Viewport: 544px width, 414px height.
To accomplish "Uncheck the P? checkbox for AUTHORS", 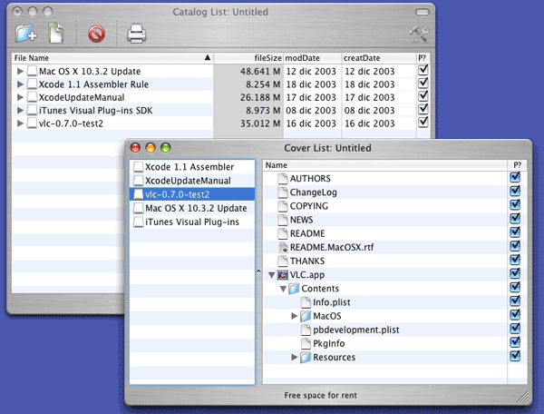I will (515, 178).
